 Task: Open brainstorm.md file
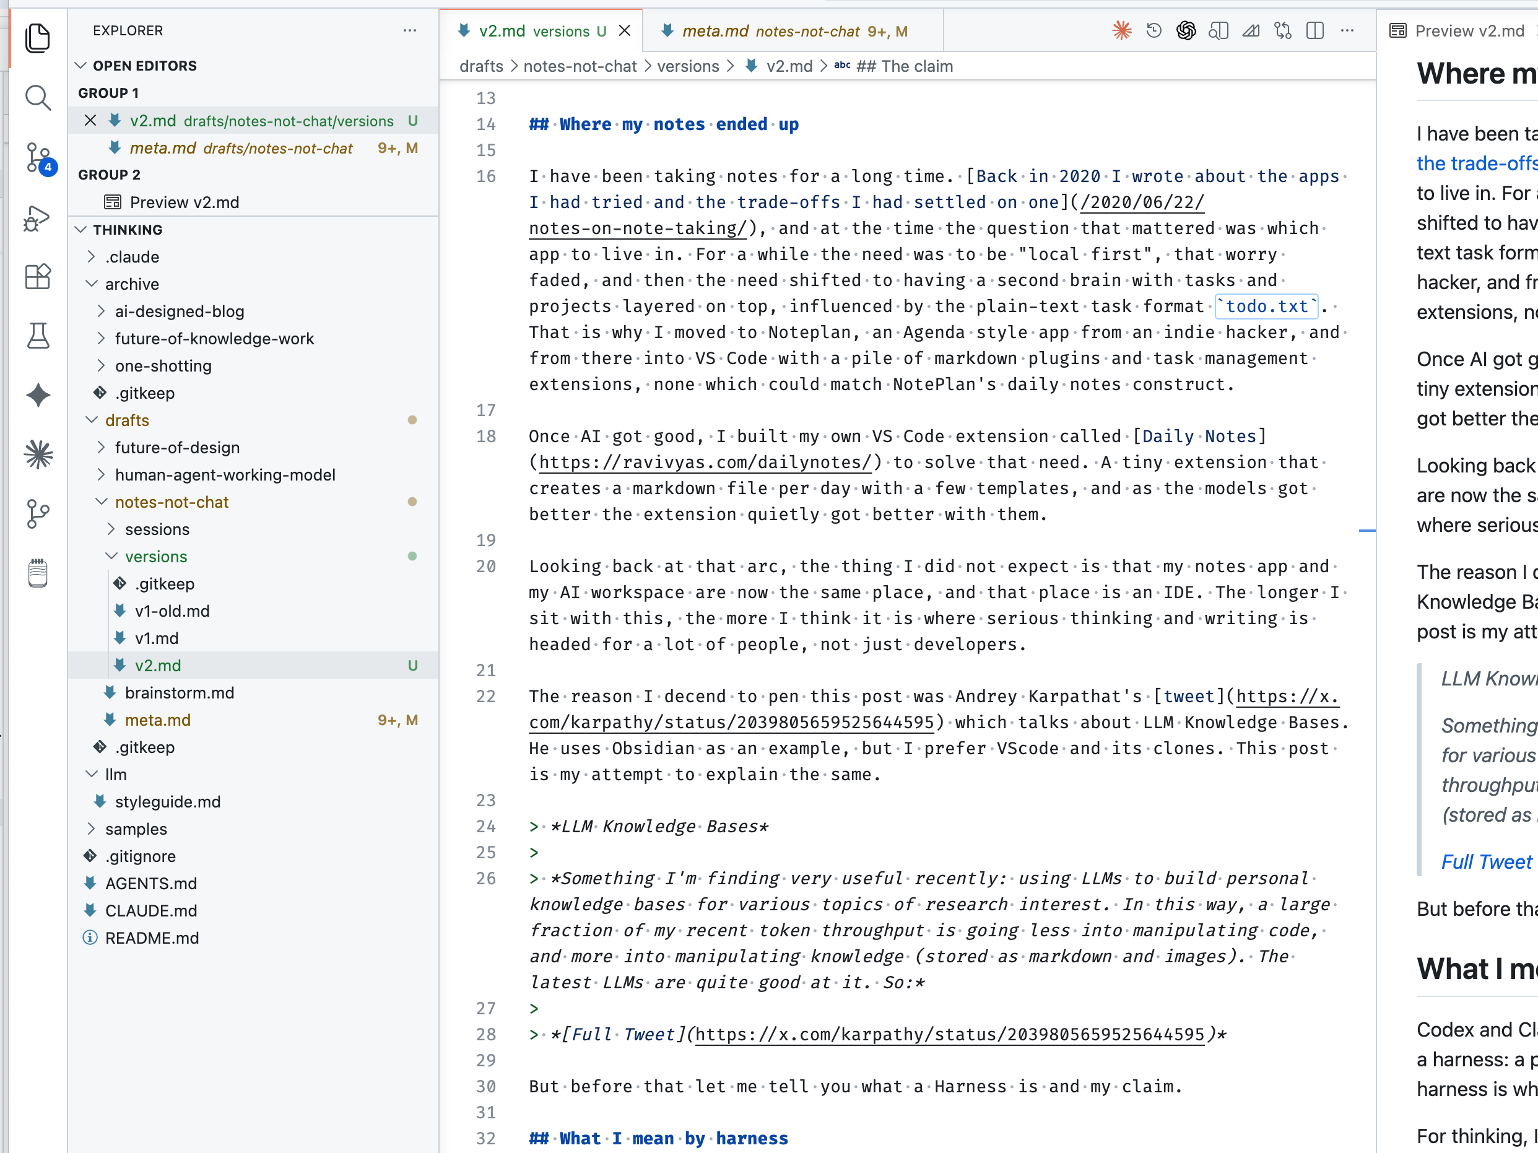253,693
